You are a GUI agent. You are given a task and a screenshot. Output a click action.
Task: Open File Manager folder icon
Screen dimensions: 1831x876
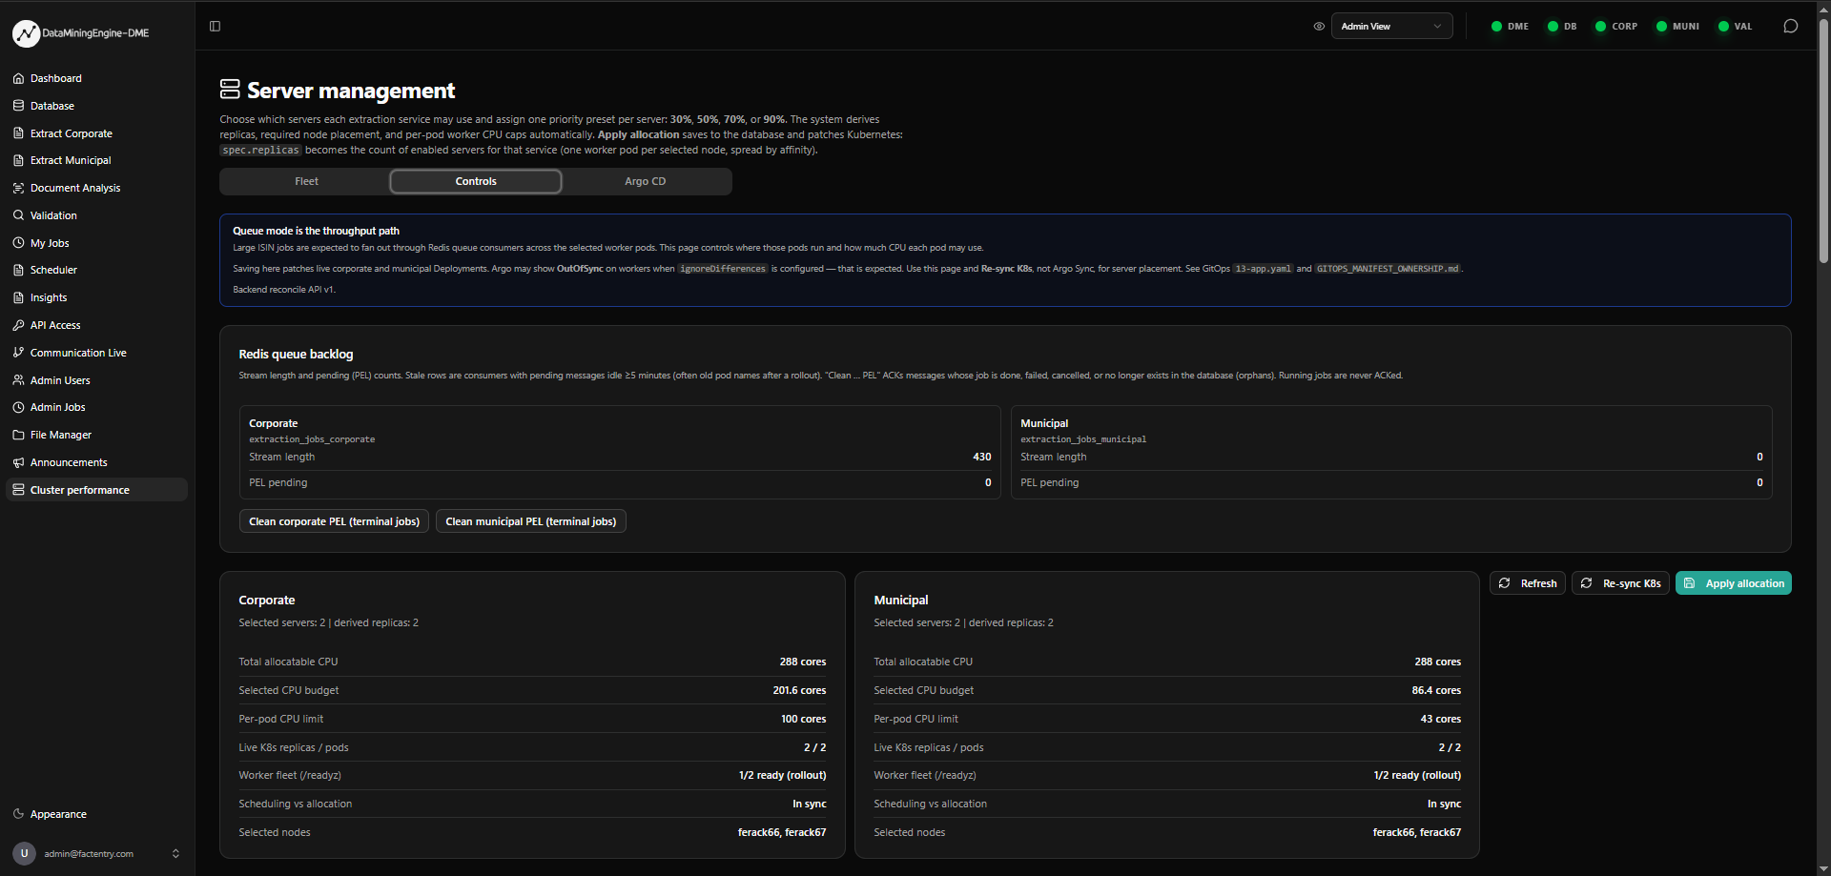18,435
